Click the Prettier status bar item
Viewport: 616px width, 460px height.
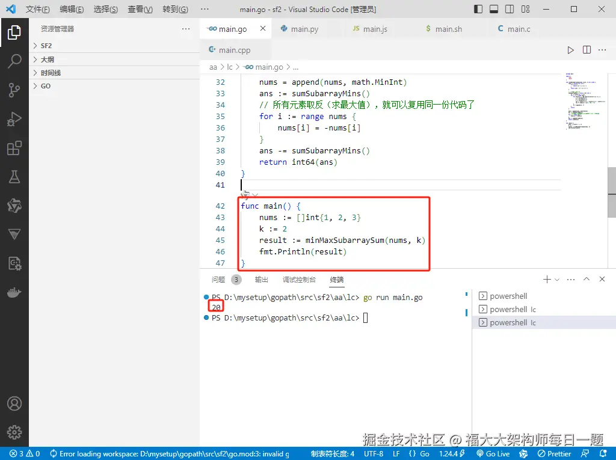click(x=554, y=453)
